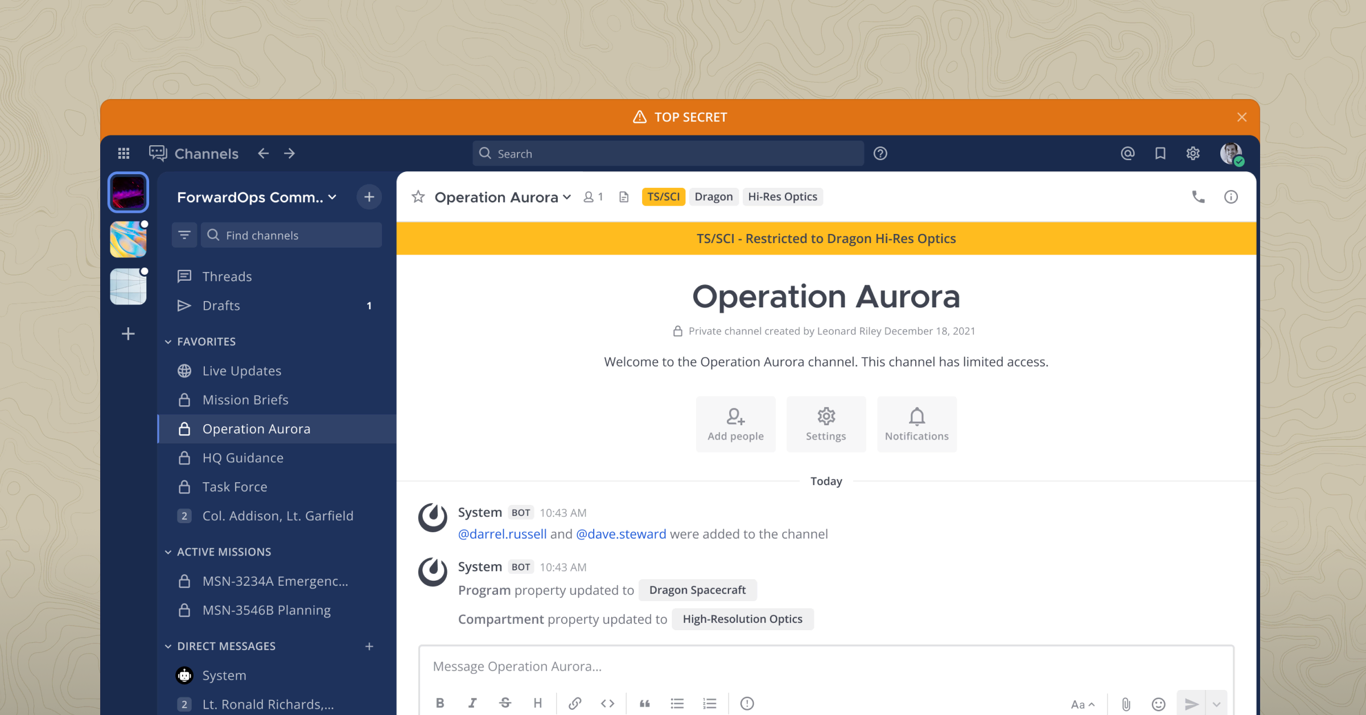
Task: Open channel header document icon
Action: [624, 196]
